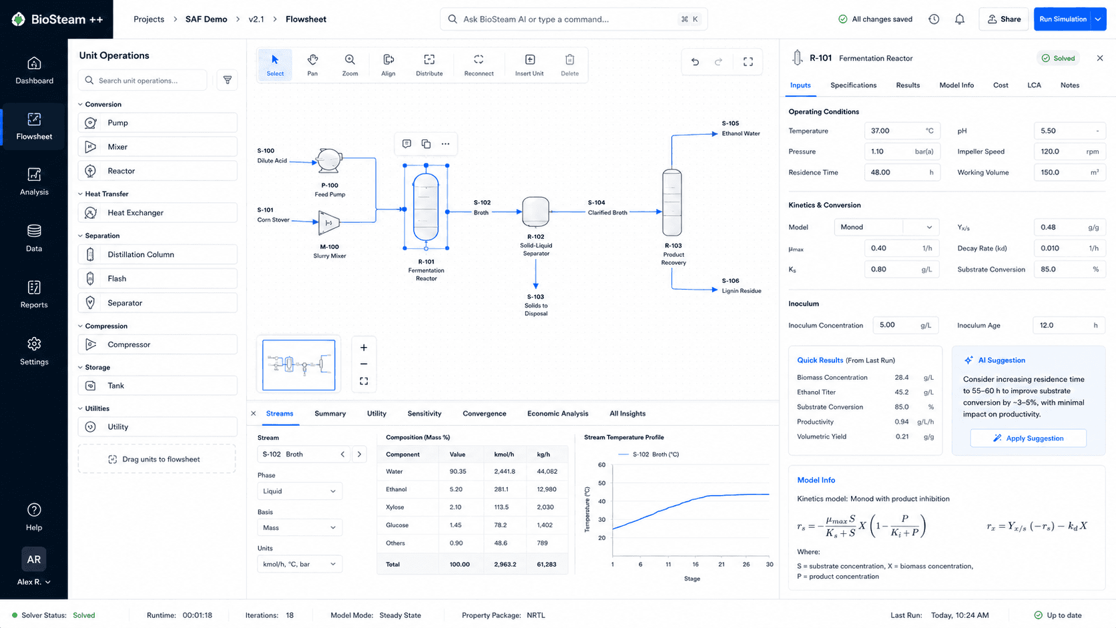Viewport: 1116px width, 628px height.
Task: Apply the AI suggestion
Action: 1028,438
